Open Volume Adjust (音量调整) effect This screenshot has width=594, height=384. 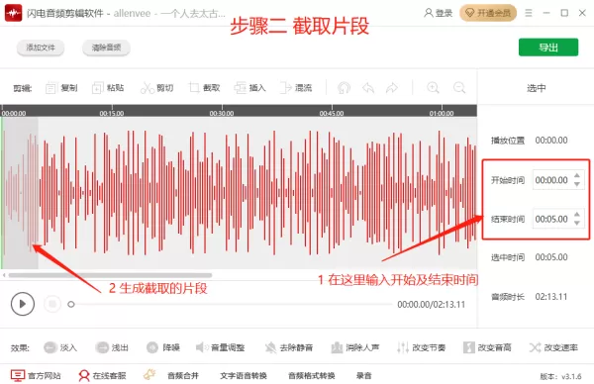click(220, 347)
